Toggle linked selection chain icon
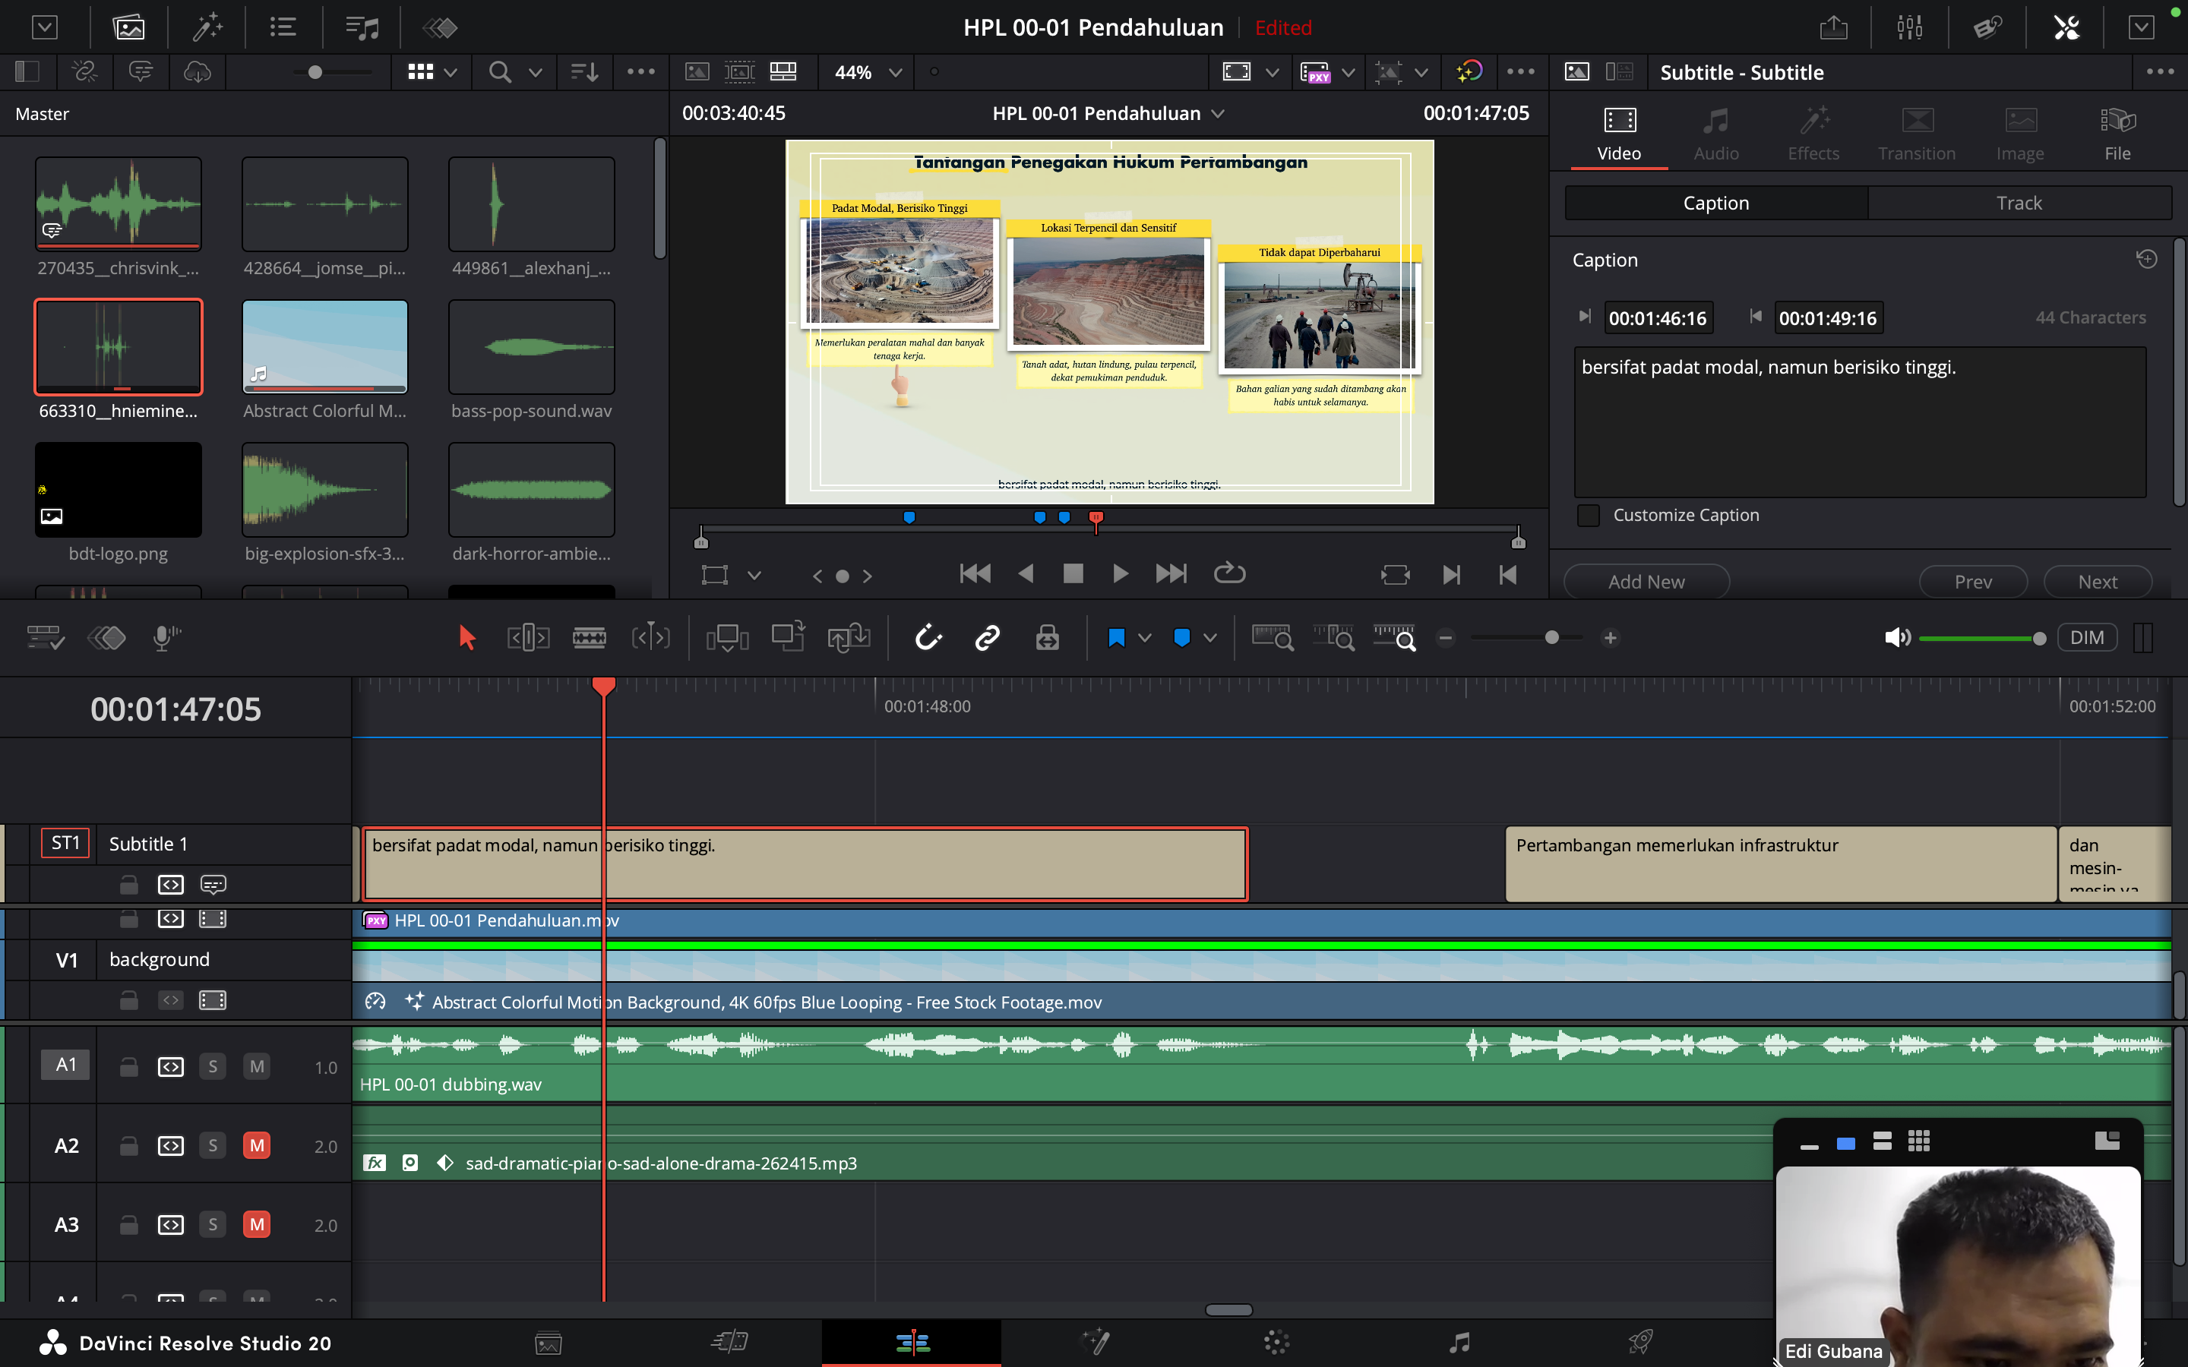This screenshot has height=1367, width=2188. point(988,638)
